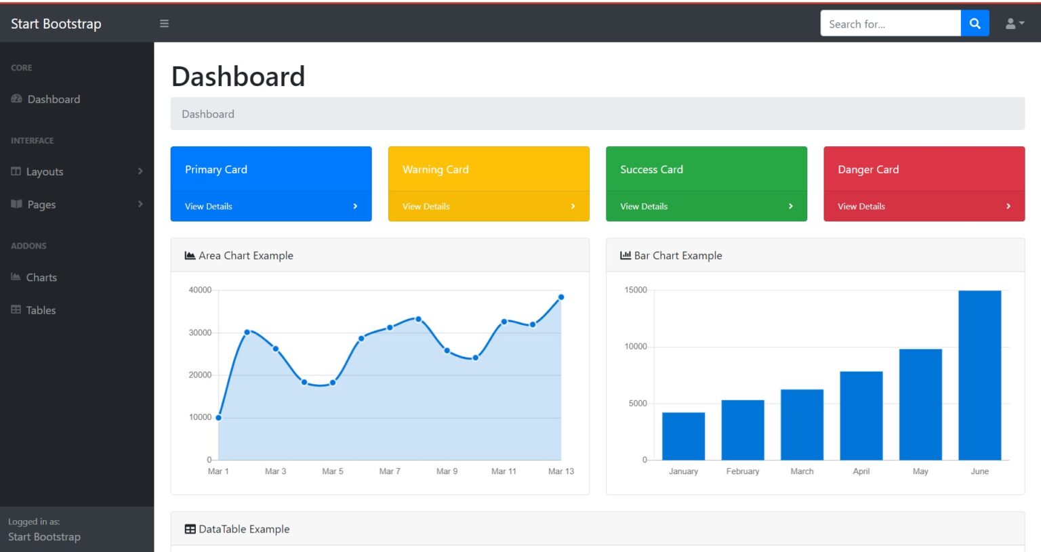This screenshot has height=552, width=1041.
Task: Click the sidebar hamburger toggle icon
Action: [x=164, y=23]
